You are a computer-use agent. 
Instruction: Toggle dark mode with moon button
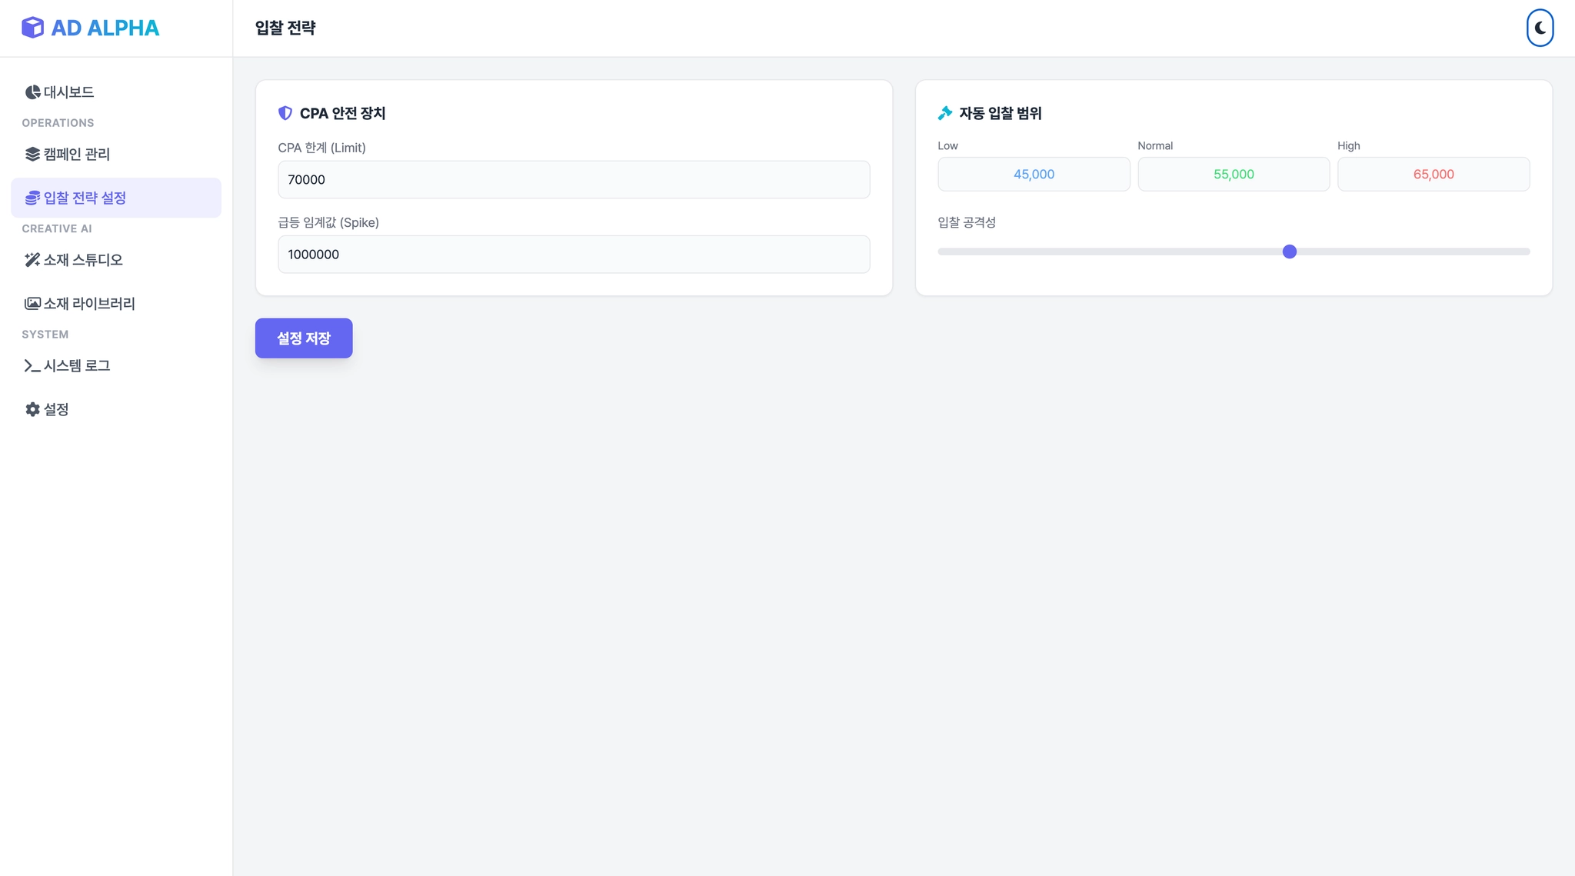click(1540, 28)
